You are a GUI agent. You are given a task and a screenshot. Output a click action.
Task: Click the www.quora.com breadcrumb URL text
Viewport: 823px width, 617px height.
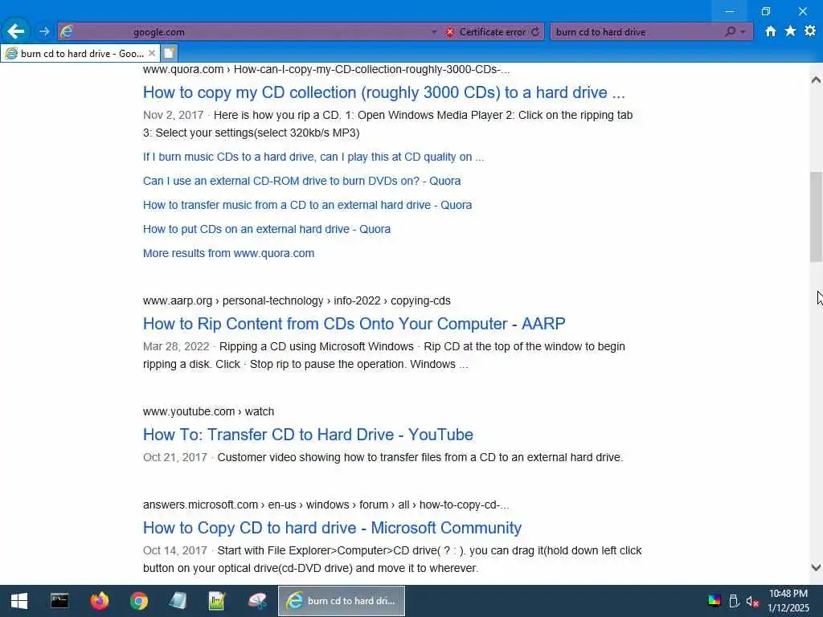click(x=326, y=69)
